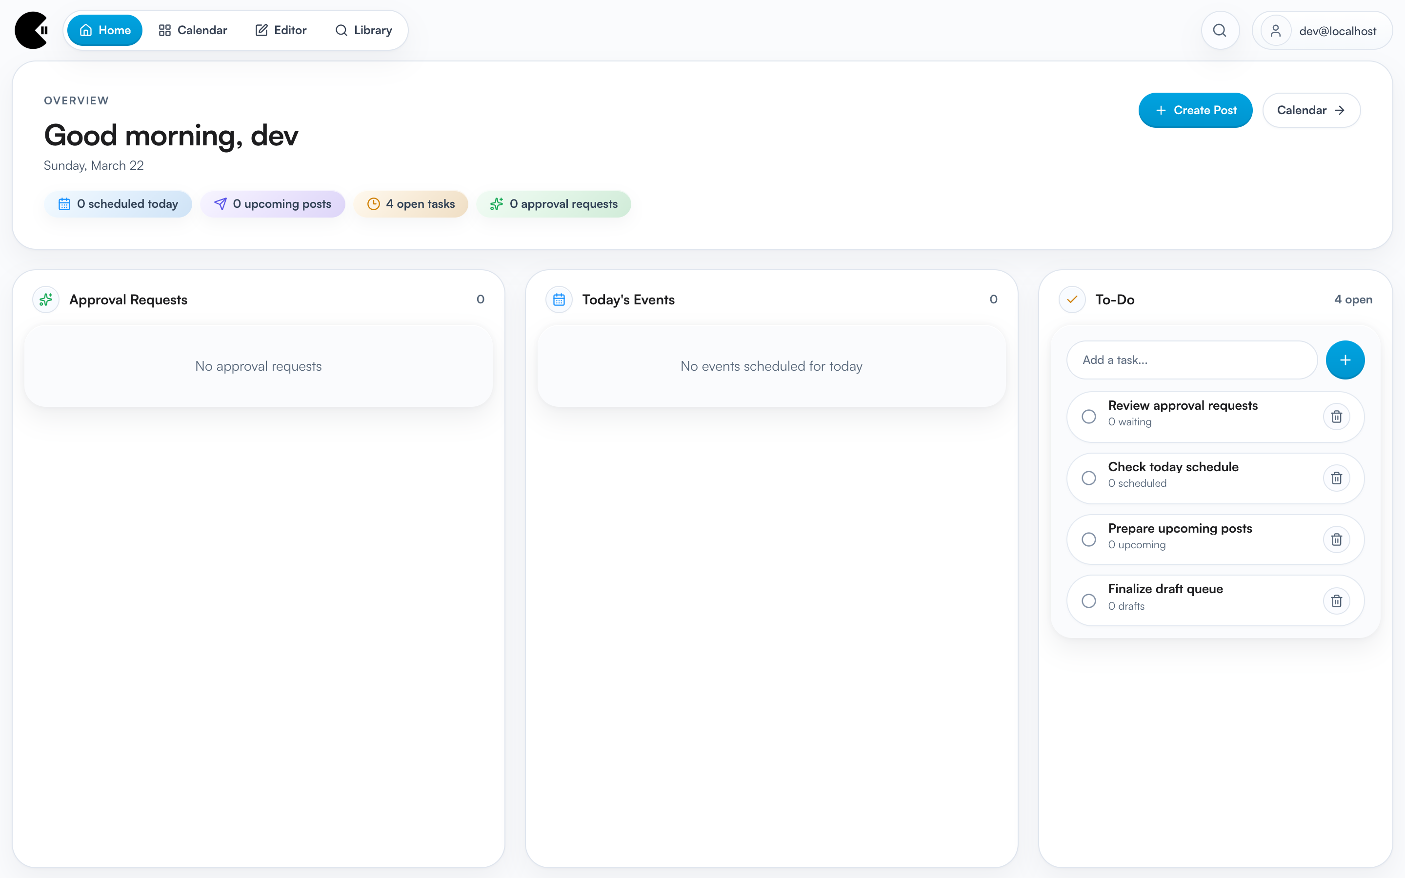Screen dimensions: 1405x878
Task: Click the search magnifier icon in header
Action: coord(1220,30)
